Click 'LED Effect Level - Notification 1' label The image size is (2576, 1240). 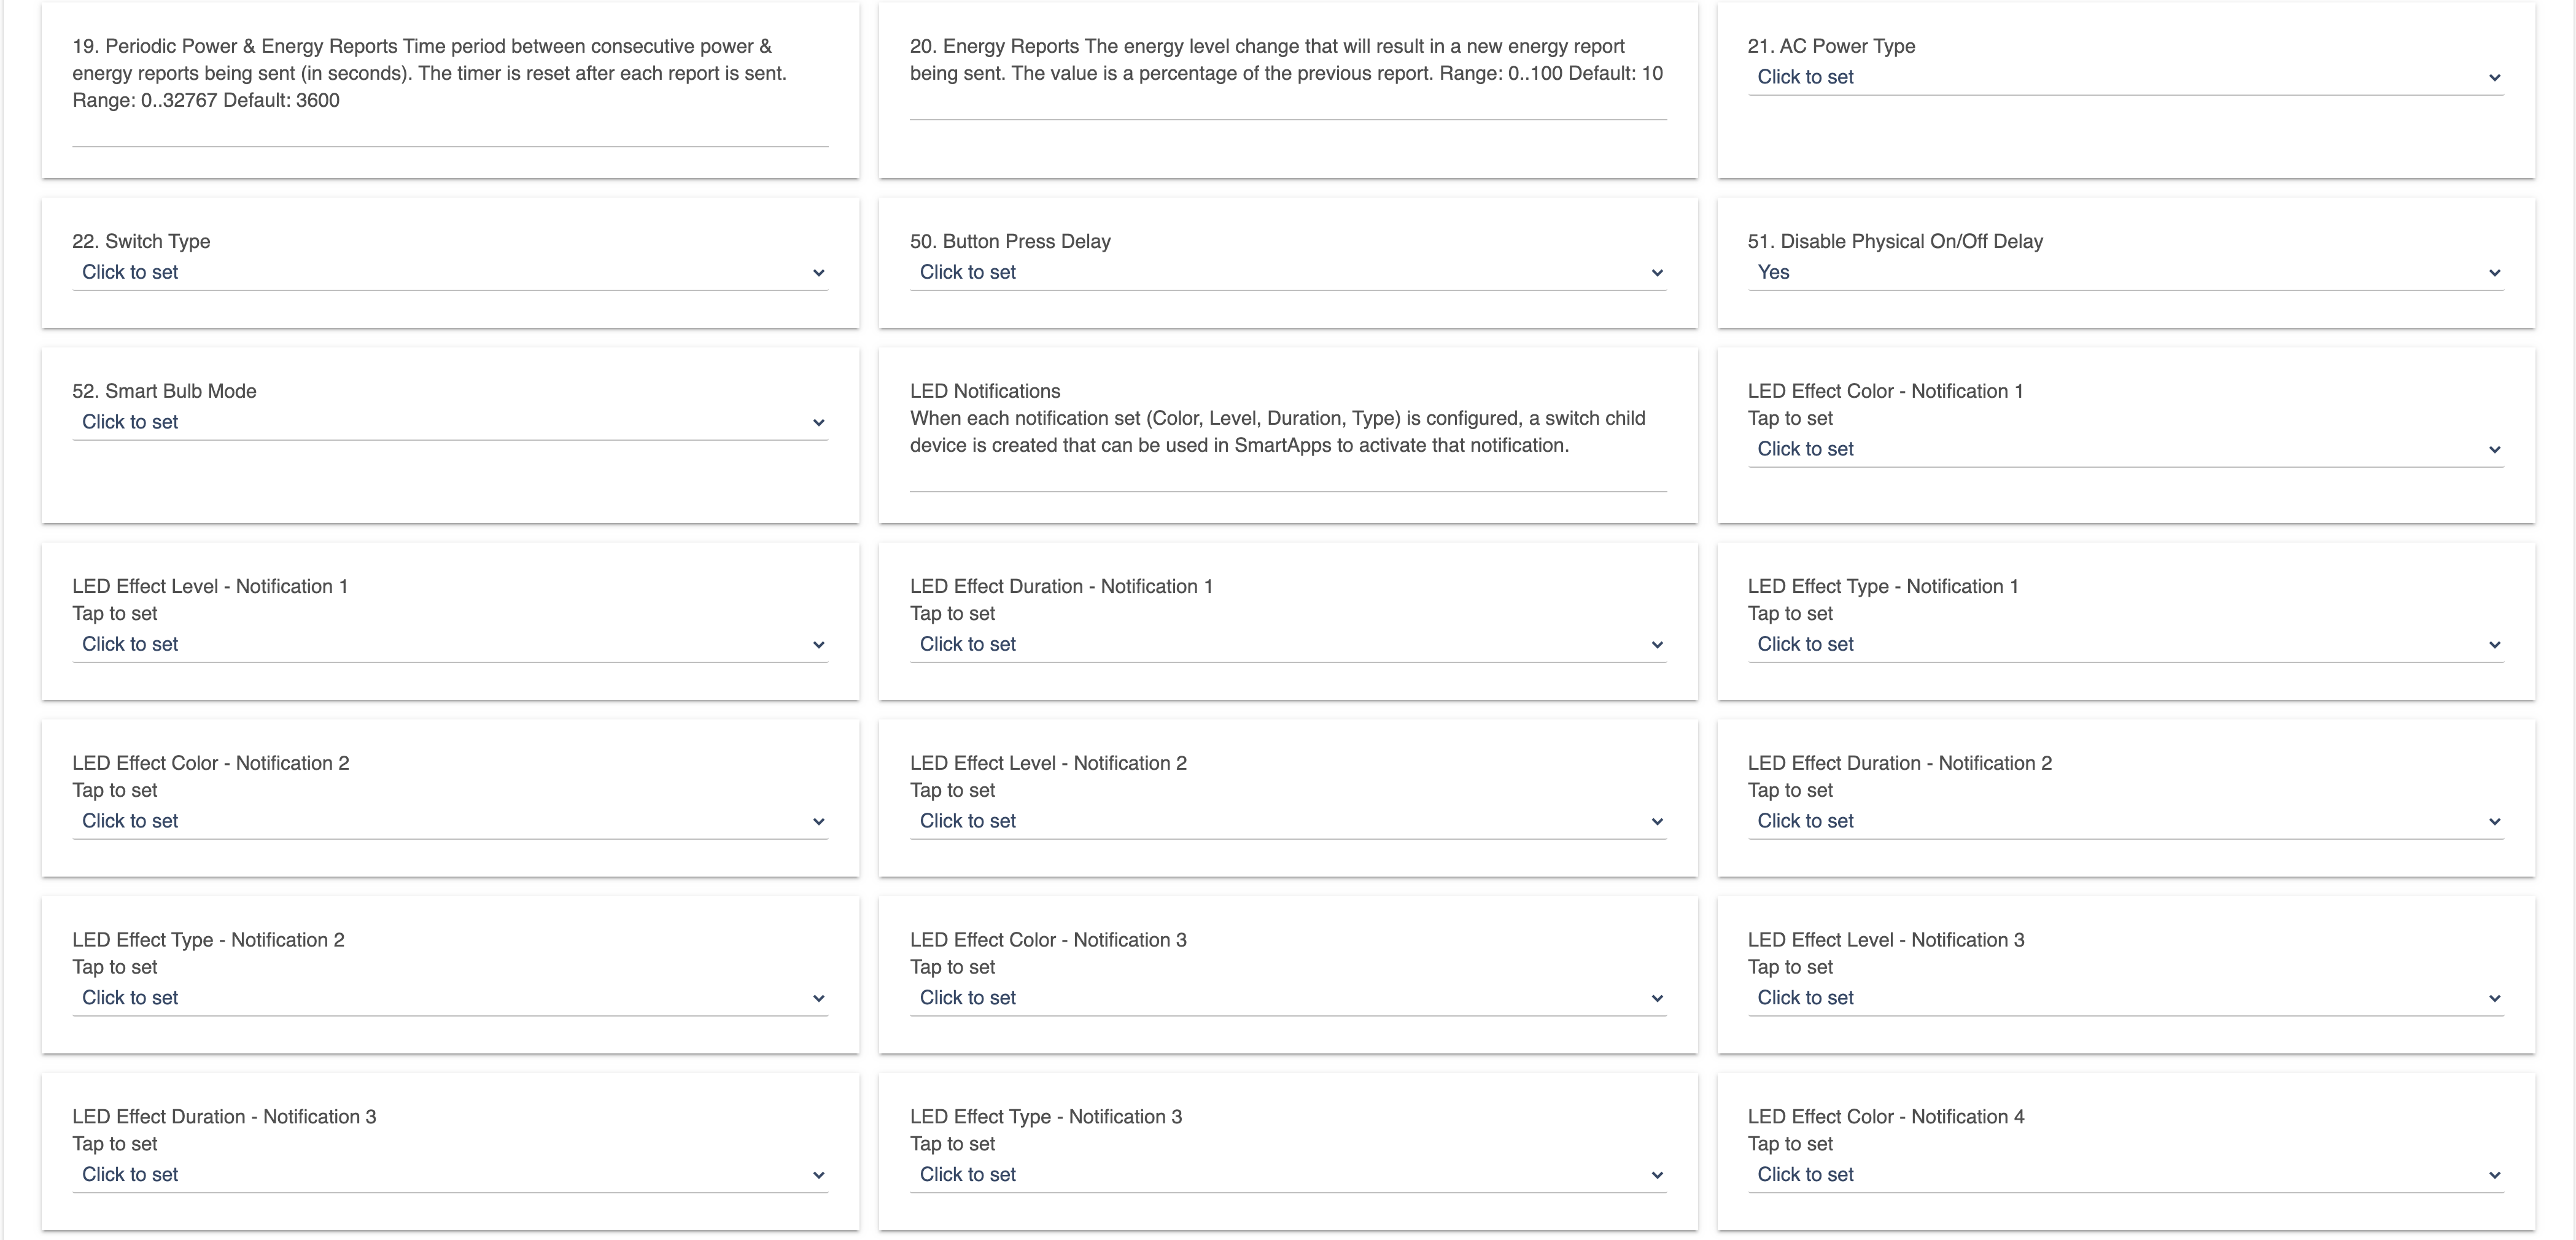(x=210, y=586)
